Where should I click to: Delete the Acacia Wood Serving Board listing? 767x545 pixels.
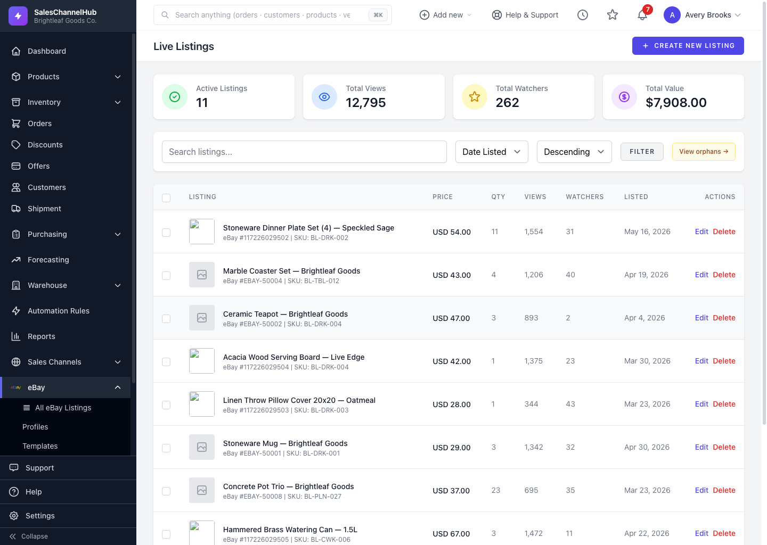[724, 361]
